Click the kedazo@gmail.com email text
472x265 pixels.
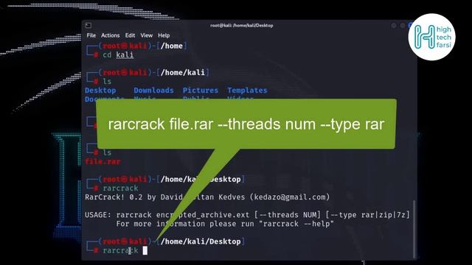coord(290,197)
